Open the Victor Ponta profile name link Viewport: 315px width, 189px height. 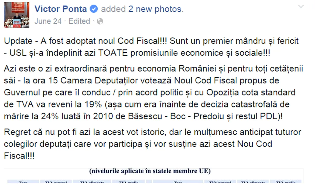coord(61,9)
